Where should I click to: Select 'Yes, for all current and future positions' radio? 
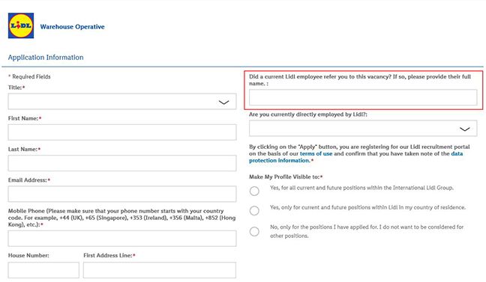(x=254, y=191)
